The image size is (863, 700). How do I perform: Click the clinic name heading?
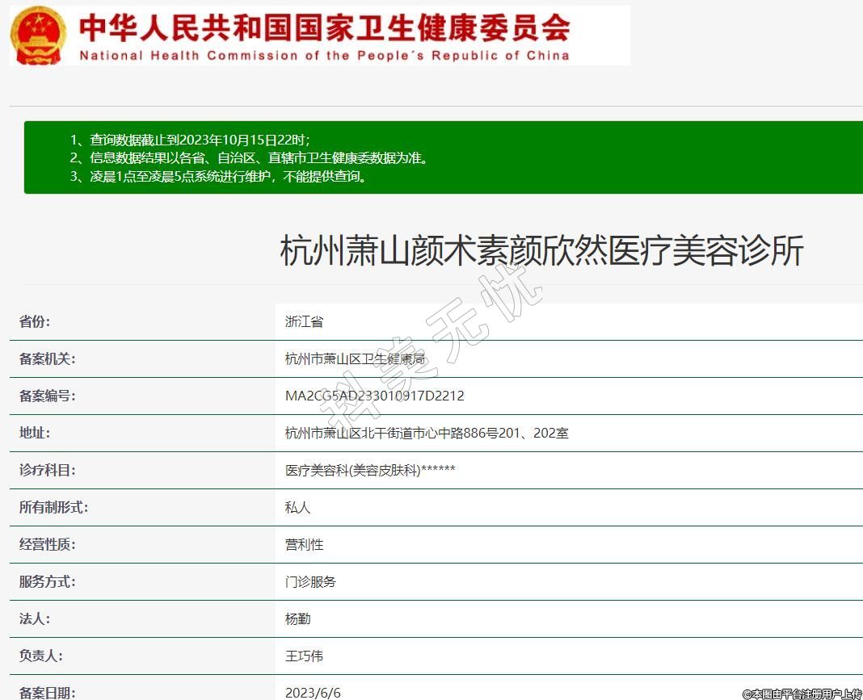[541, 251]
